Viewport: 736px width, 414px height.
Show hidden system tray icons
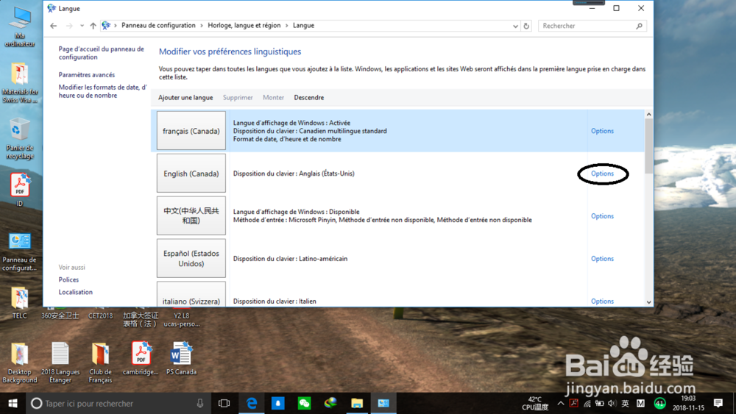point(560,403)
